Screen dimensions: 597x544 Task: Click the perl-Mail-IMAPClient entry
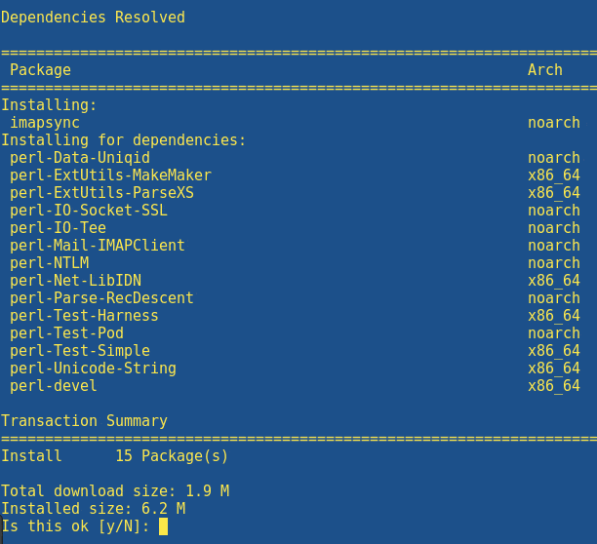coord(98,246)
